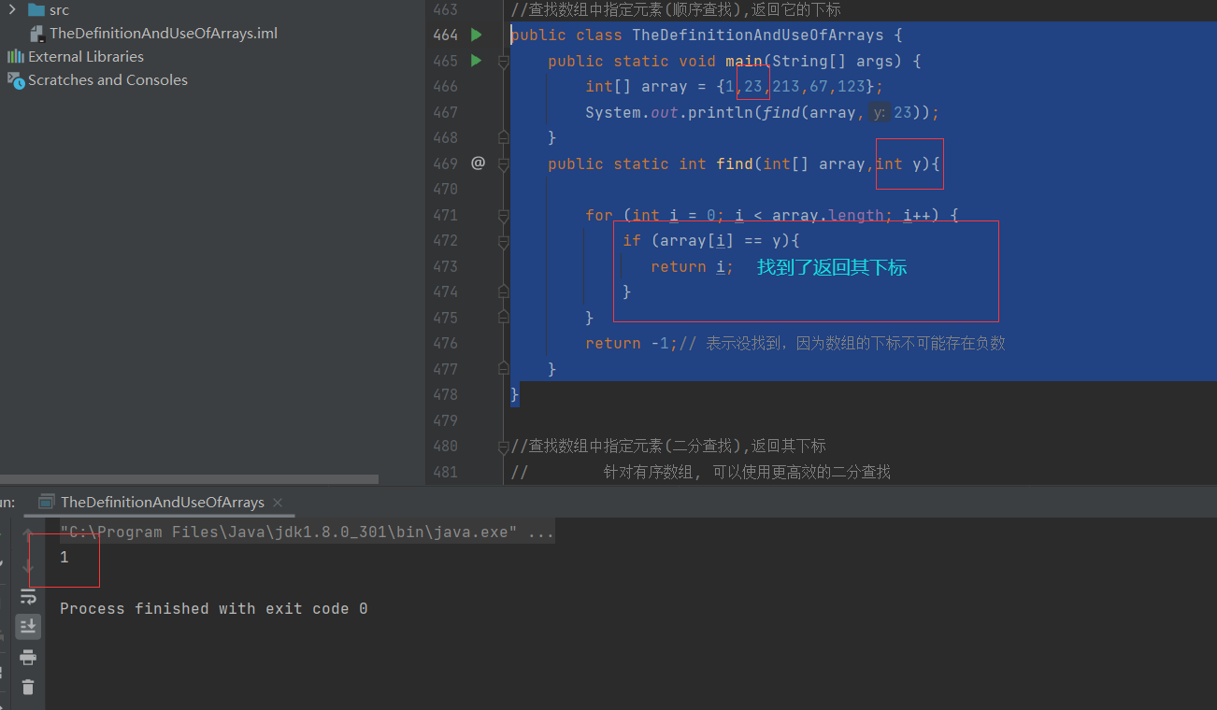Viewport: 1217px width, 710px height.
Task: Click 'Process finished with exit code 0' output
Action: click(x=214, y=608)
